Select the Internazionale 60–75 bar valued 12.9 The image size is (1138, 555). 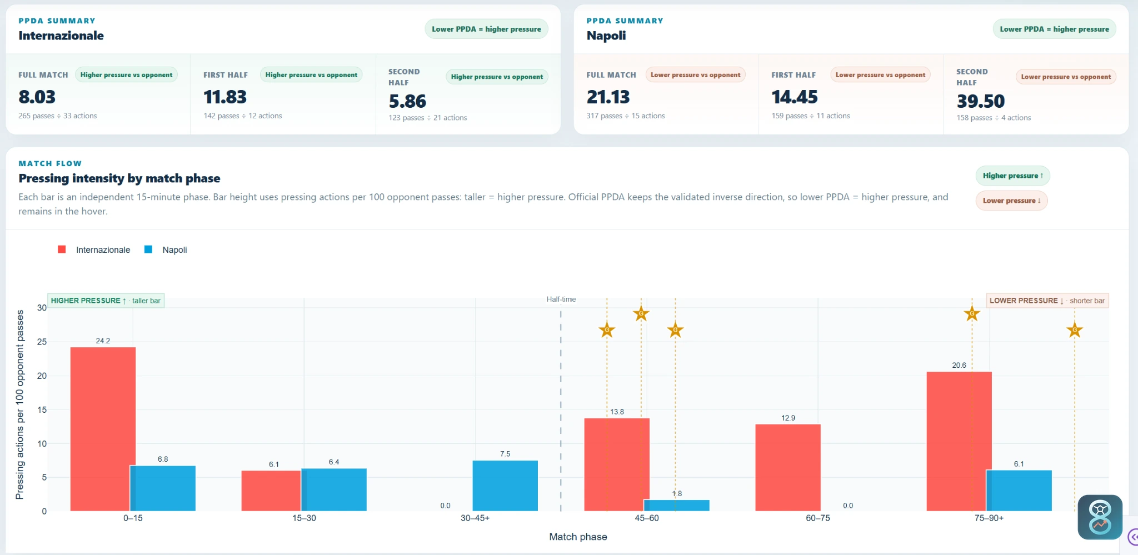coord(788,468)
